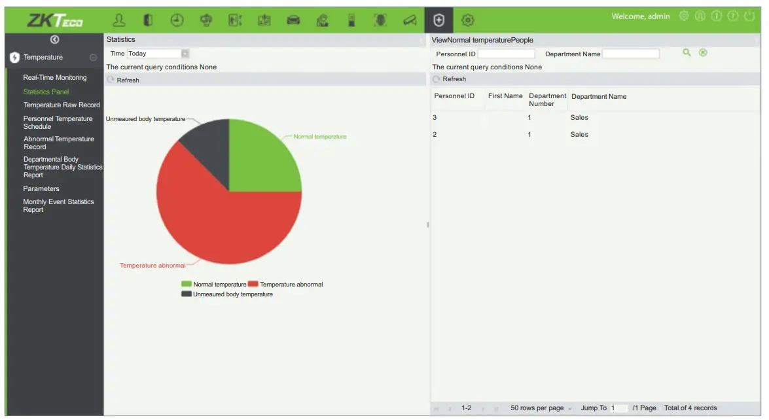Open user settings gear next to Welcome admin
The height and width of the screenshot is (420, 769).
tap(684, 16)
